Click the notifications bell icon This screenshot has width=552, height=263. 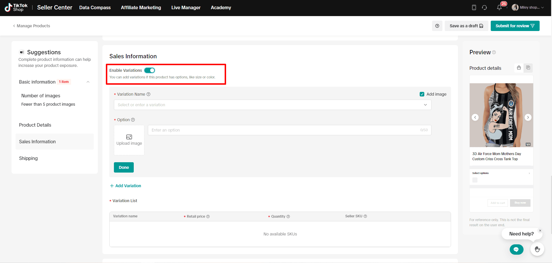tap(499, 8)
